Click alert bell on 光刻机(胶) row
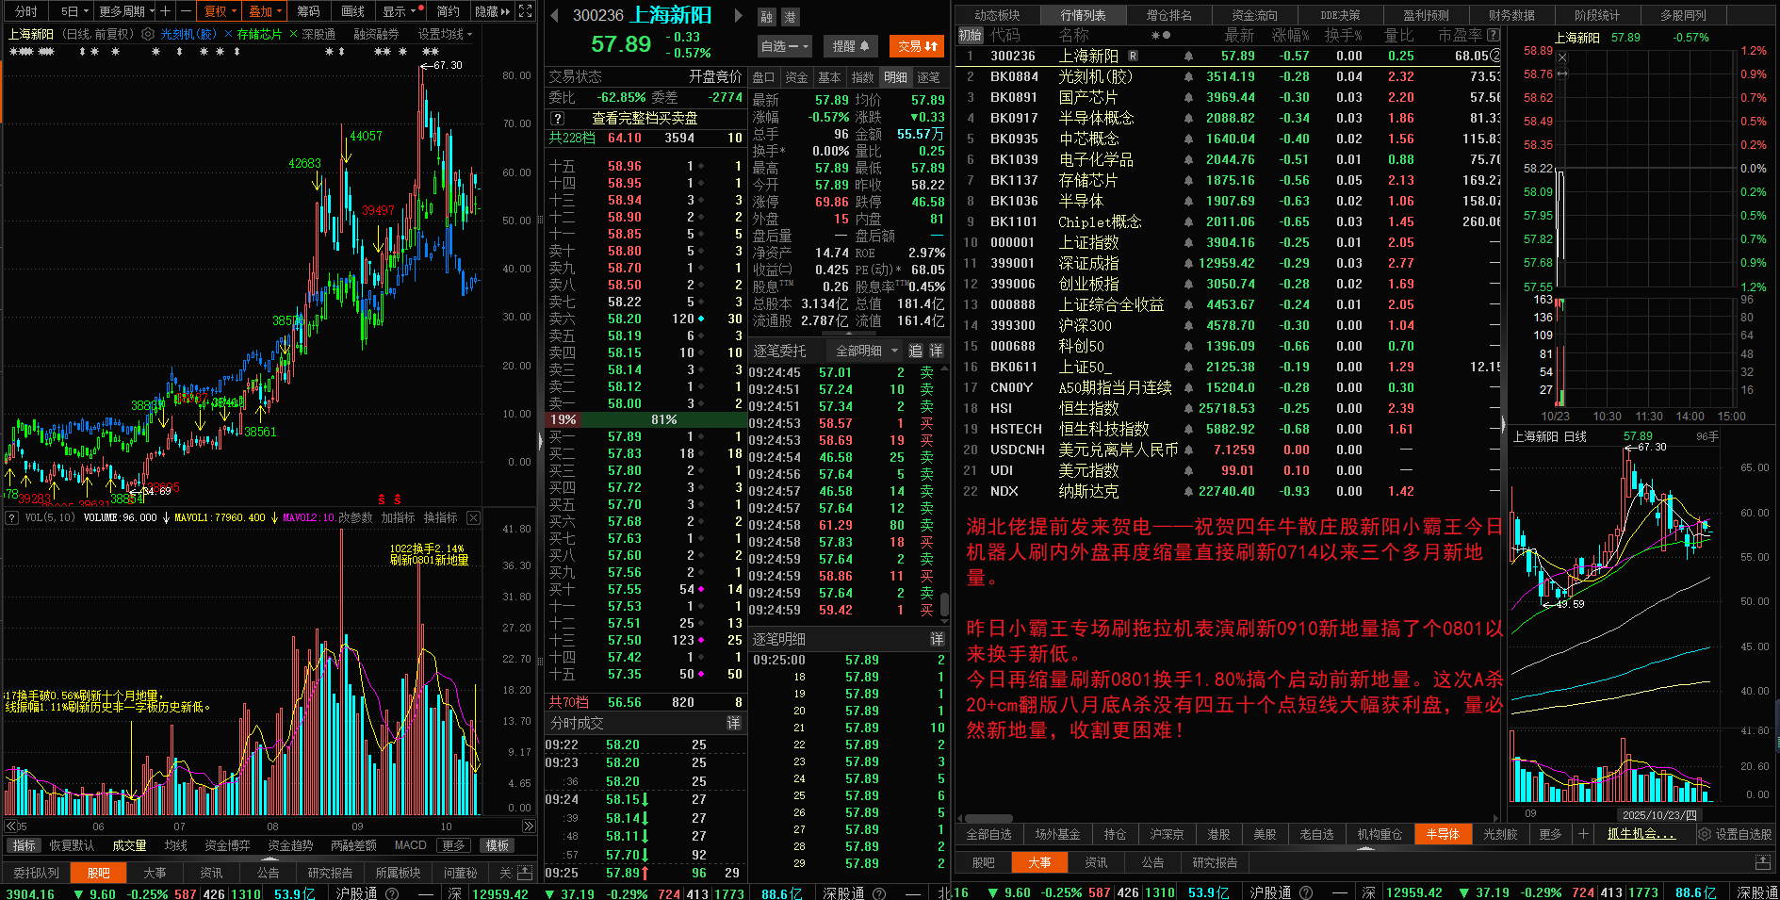 [1188, 76]
